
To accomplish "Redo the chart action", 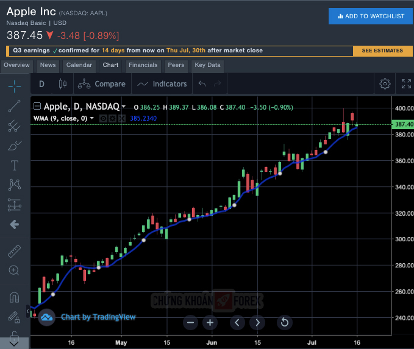I will click(x=217, y=84).
